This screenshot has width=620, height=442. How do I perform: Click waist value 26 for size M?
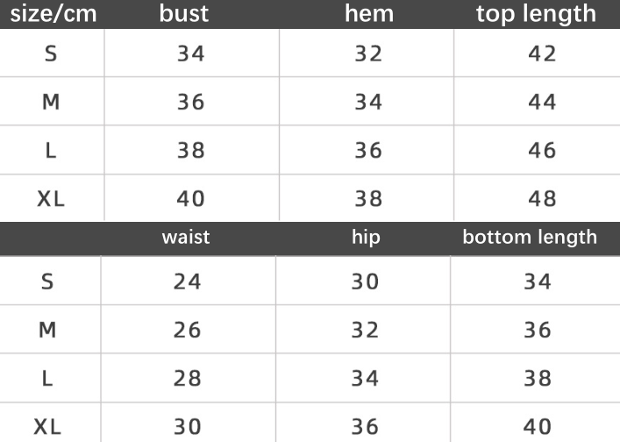(187, 330)
